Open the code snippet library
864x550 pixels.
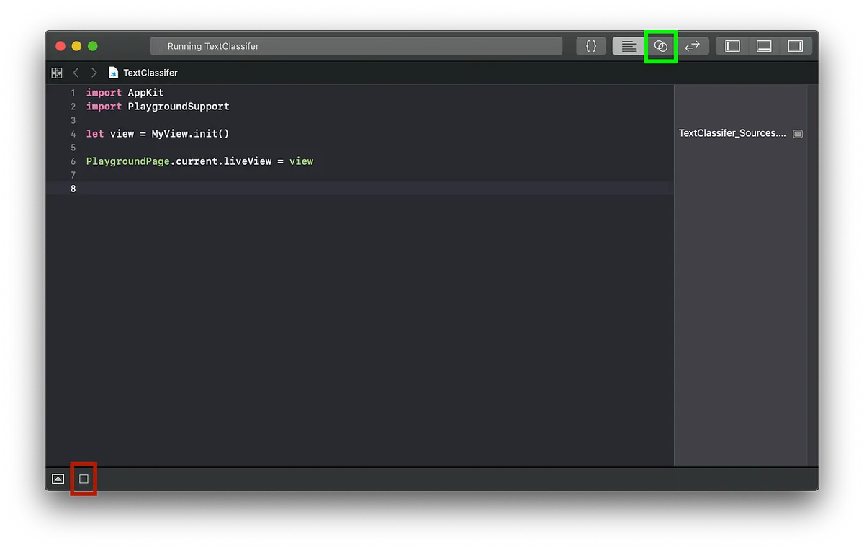(590, 45)
